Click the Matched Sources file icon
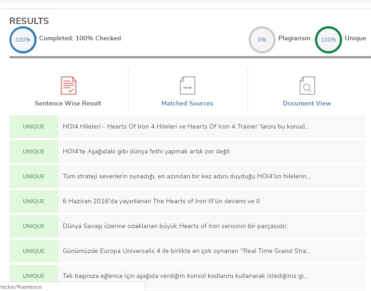The height and width of the screenshot is (291, 371). pos(187,86)
